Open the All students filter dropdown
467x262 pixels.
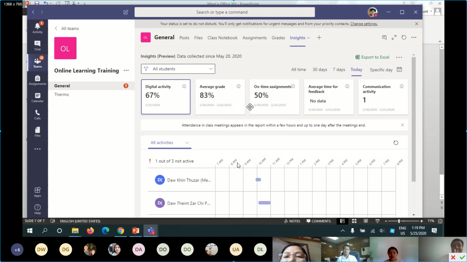178,69
